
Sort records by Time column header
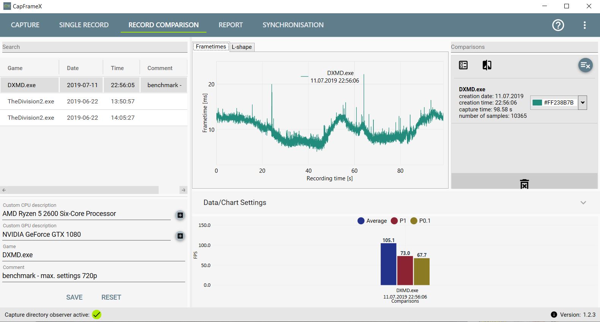tap(121, 68)
